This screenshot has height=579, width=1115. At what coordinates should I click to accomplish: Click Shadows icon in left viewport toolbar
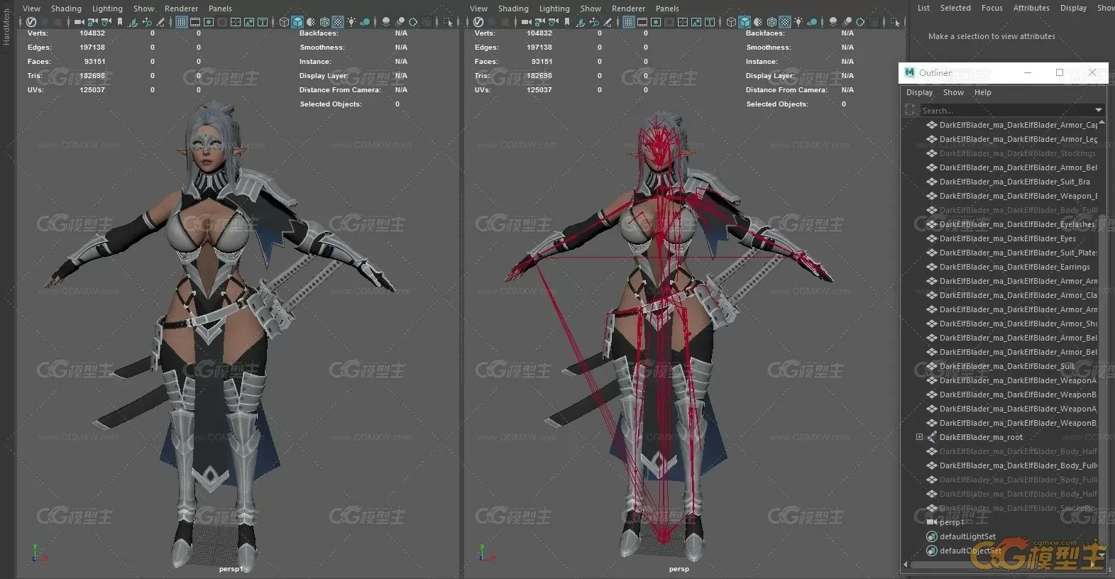(365, 22)
